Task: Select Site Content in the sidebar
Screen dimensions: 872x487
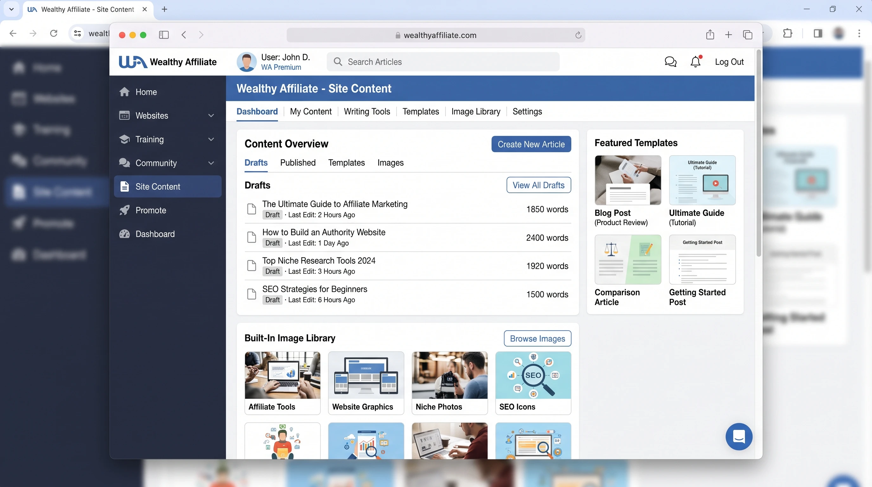Action: tap(168, 186)
